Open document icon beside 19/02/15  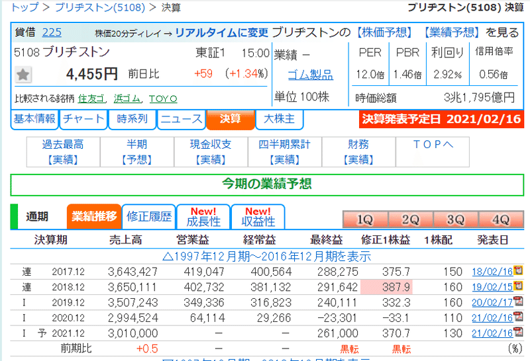click(x=518, y=286)
